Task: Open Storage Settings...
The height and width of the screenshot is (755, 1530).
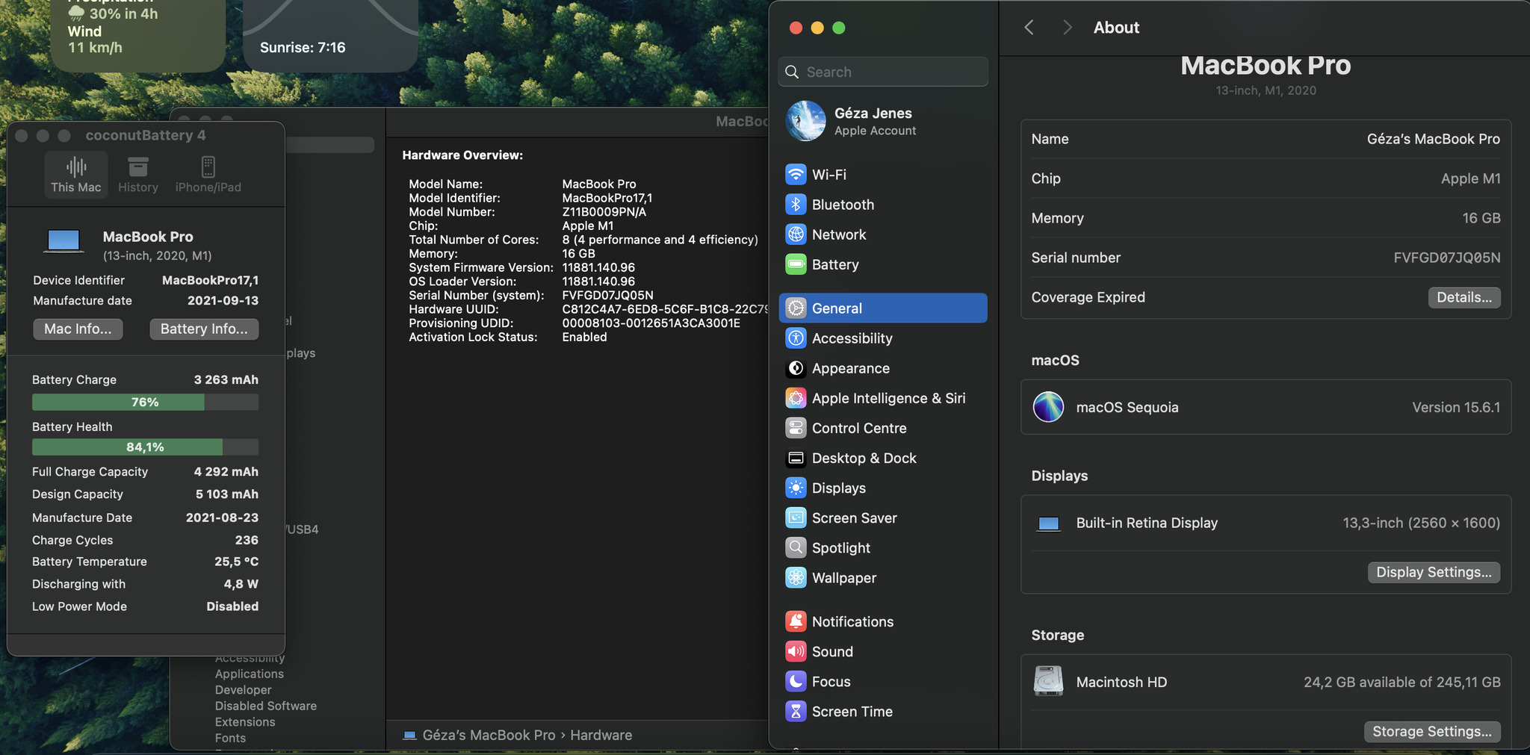Action: [x=1431, y=732]
